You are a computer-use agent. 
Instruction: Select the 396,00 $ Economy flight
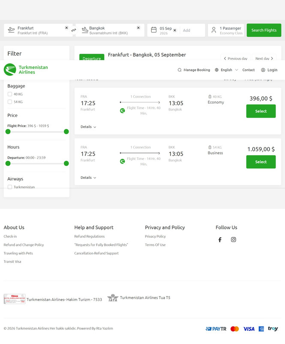pos(261,111)
